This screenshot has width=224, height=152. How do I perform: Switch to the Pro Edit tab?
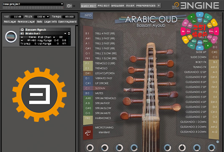pyautogui.click(x=103, y=6)
